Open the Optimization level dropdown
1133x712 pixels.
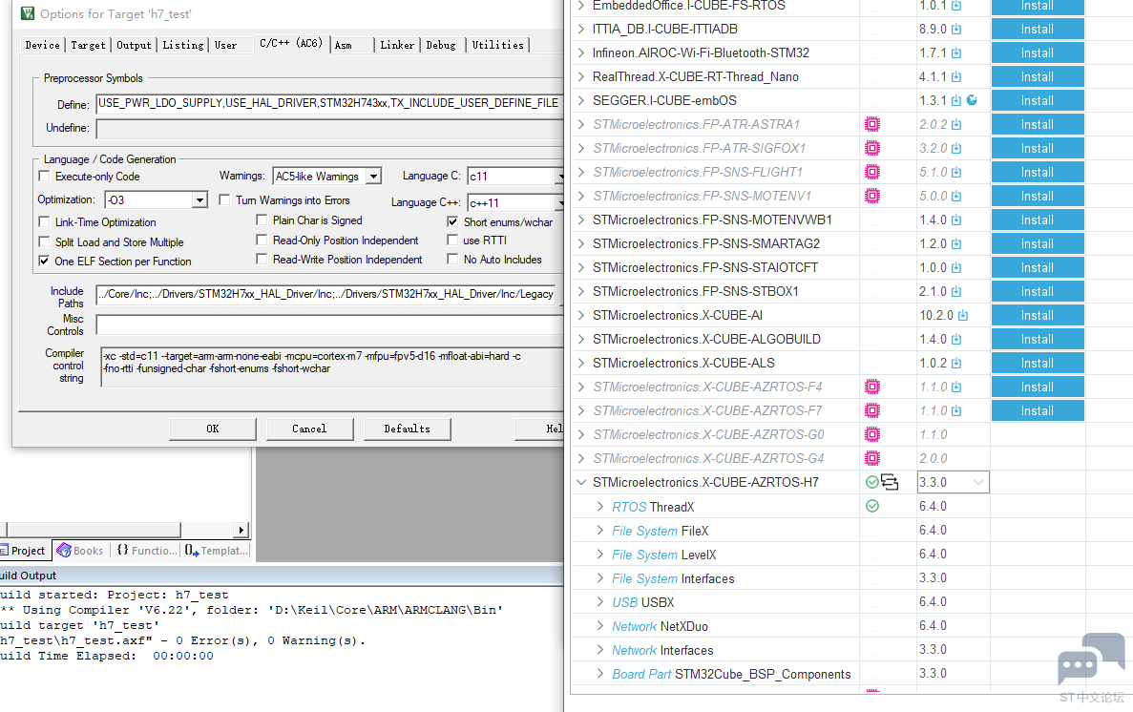click(x=200, y=199)
